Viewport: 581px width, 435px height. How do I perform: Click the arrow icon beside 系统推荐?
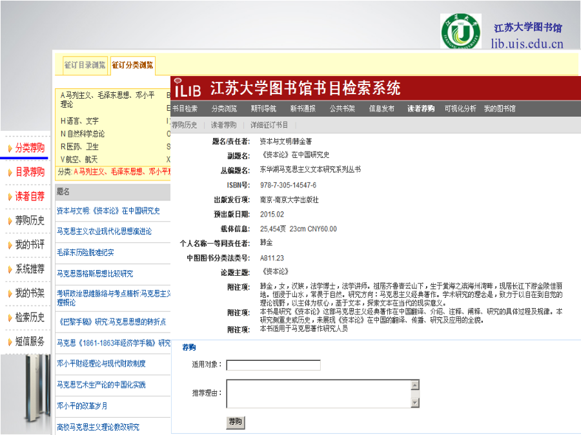(10, 269)
